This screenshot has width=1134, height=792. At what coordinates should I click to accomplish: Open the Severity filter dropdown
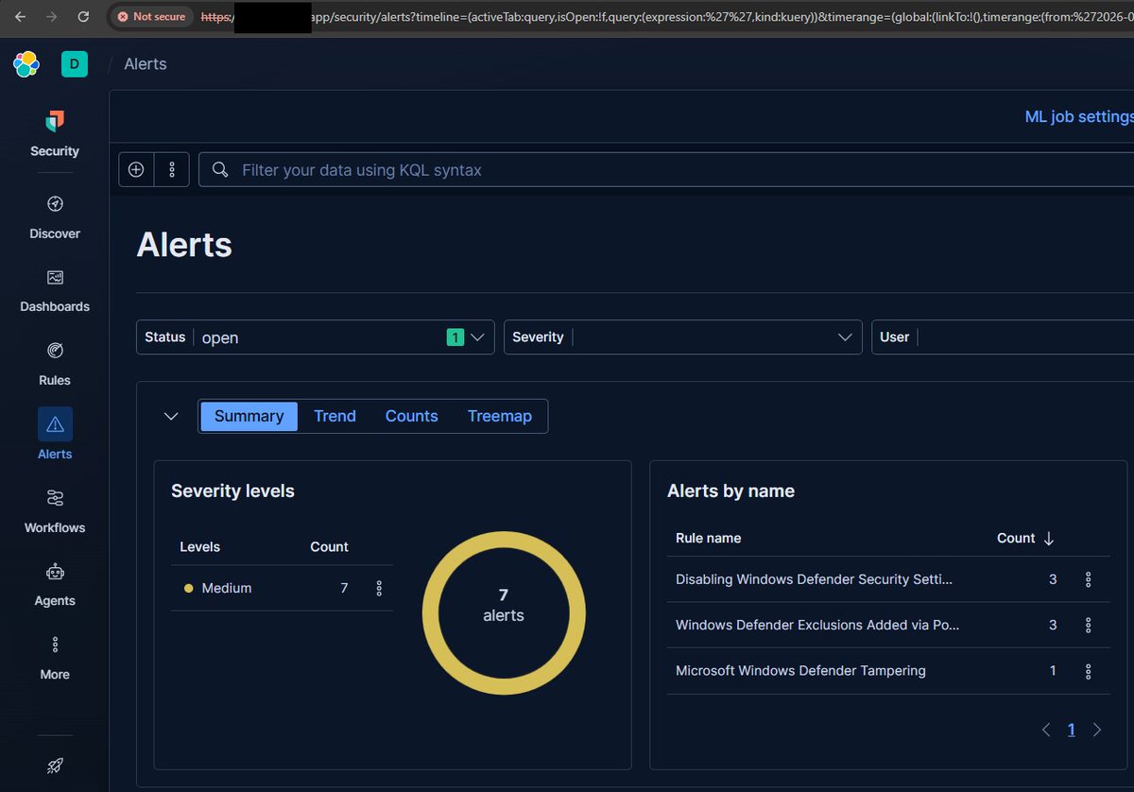(x=682, y=336)
